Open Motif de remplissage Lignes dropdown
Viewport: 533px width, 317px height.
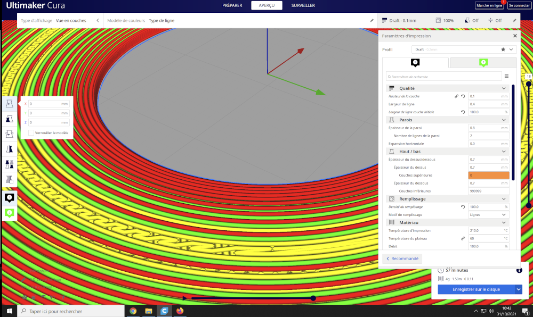coord(488,214)
